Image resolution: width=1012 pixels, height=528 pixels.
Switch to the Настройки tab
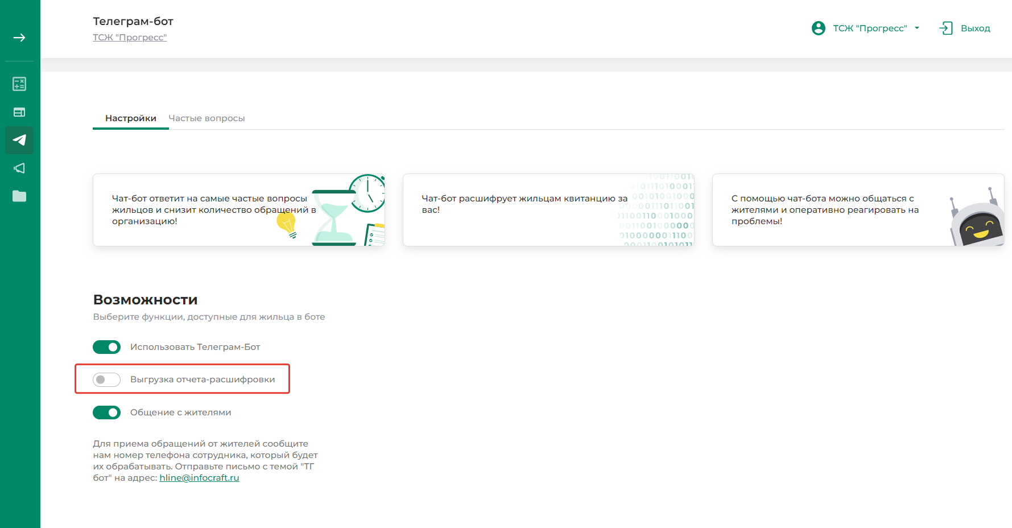coord(131,118)
